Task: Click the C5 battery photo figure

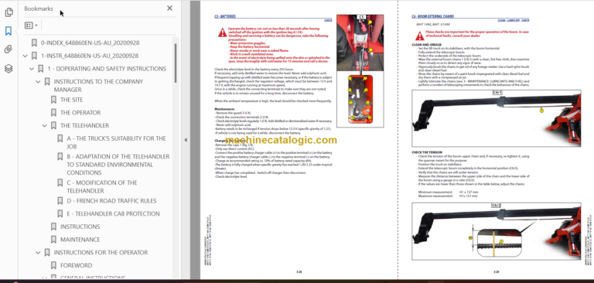Action: pyautogui.click(x=360, y=71)
